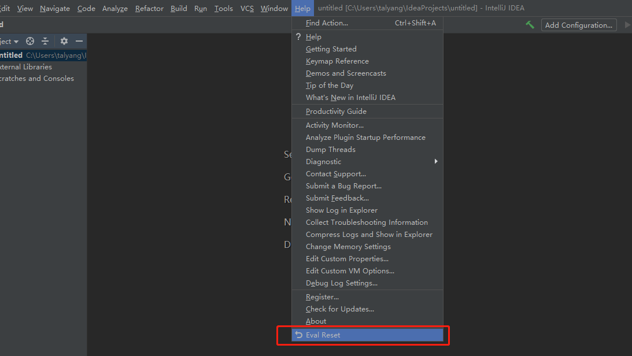Viewport: 632px width, 356px height.
Task: Show Tip of the Day
Action: pos(367,85)
